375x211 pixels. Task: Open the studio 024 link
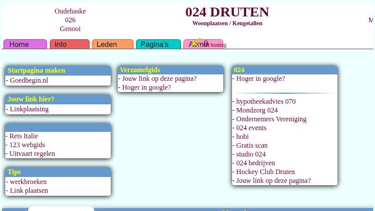[251, 154]
